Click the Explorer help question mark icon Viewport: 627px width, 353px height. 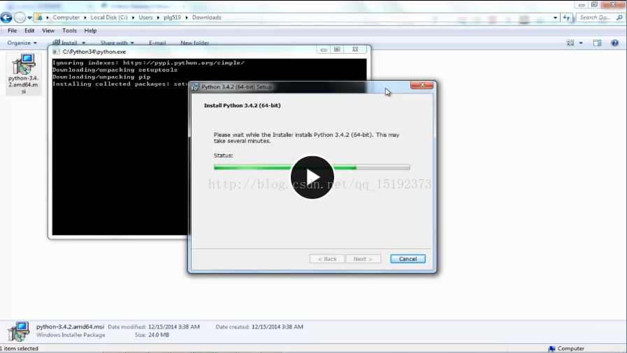[x=614, y=43]
